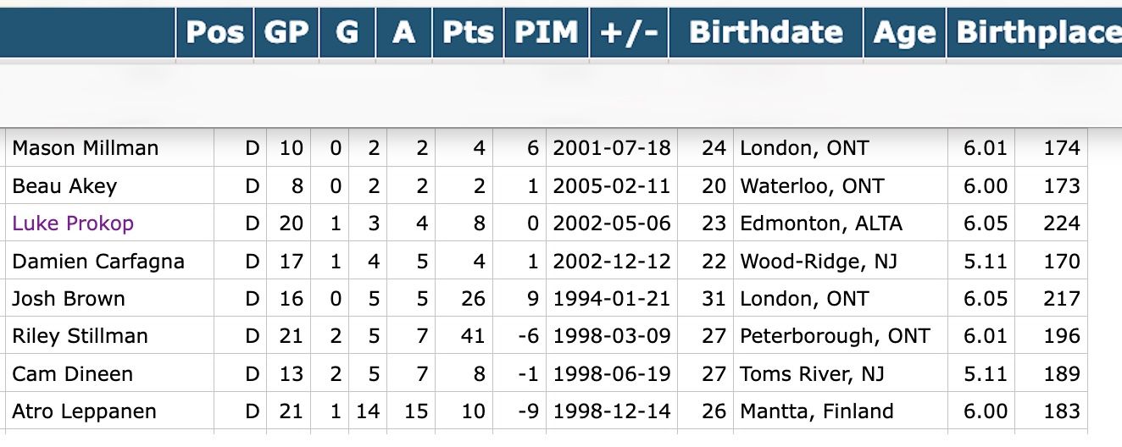Image resolution: width=1122 pixels, height=447 pixels.
Task: Click on player Beau Akey
Action: click(64, 186)
